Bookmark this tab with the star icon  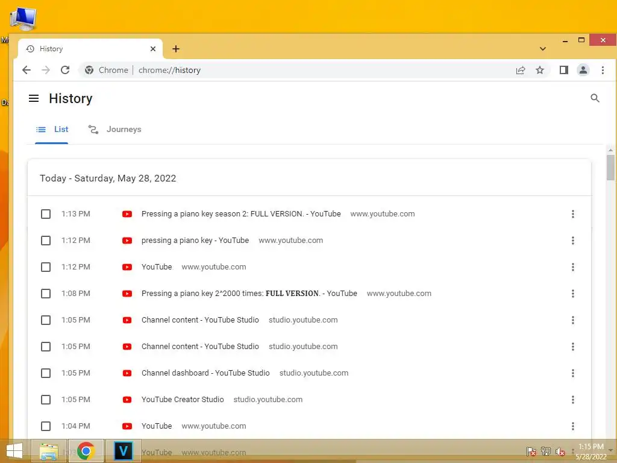tap(539, 70)
